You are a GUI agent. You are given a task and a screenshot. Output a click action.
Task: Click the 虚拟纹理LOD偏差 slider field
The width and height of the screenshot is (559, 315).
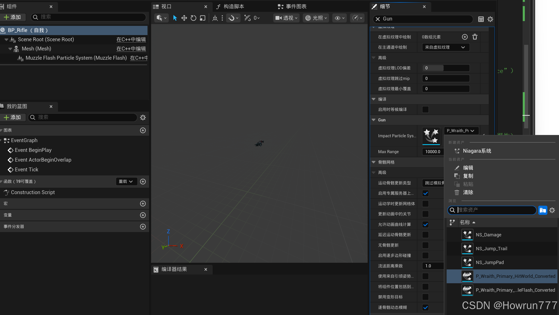[x=446, y=68]
